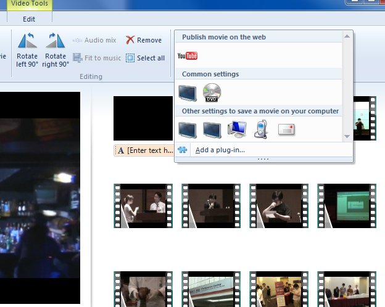385x307 pixels.
Task: Click the [Enter text h... caption field
Action: click(x=144, y=150)
